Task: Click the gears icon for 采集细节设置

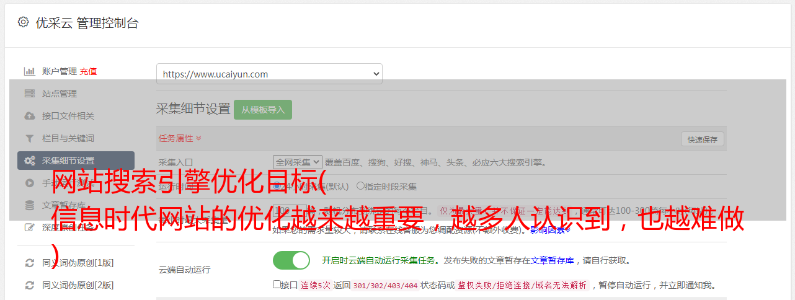Action: coord(29,161)
